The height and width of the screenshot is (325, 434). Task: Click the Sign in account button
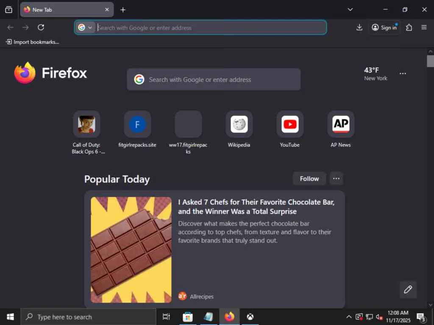(384, 28)
